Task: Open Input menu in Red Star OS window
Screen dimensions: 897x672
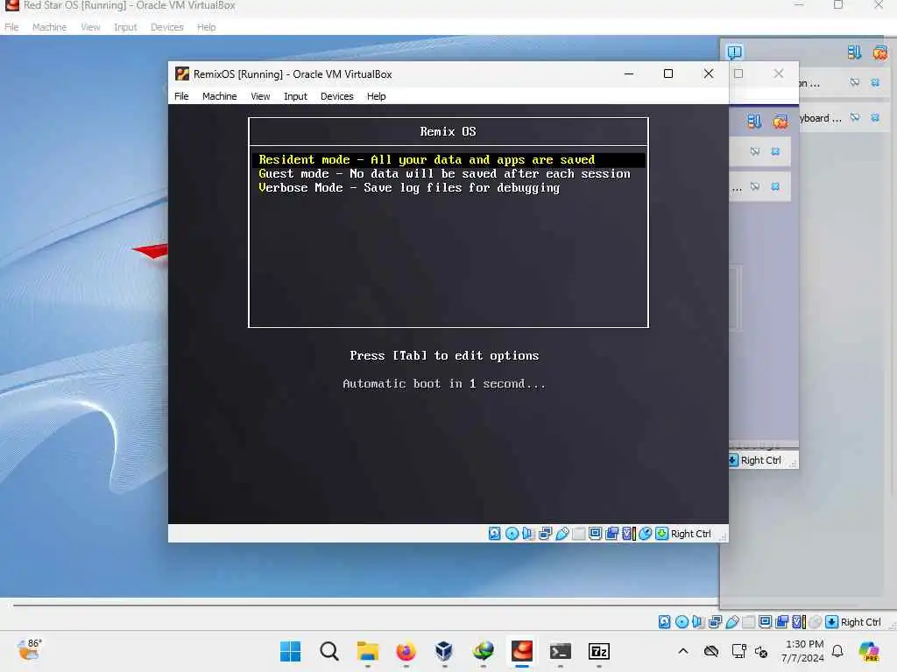Action: point(125,27)
